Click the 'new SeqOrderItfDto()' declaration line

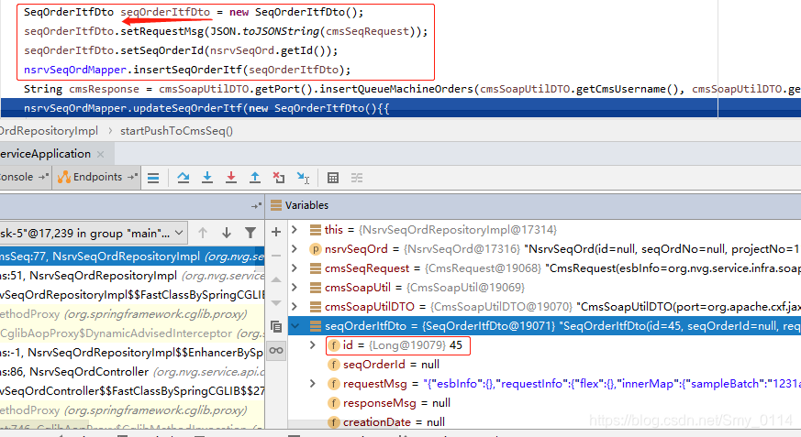[x=194, y=12]
